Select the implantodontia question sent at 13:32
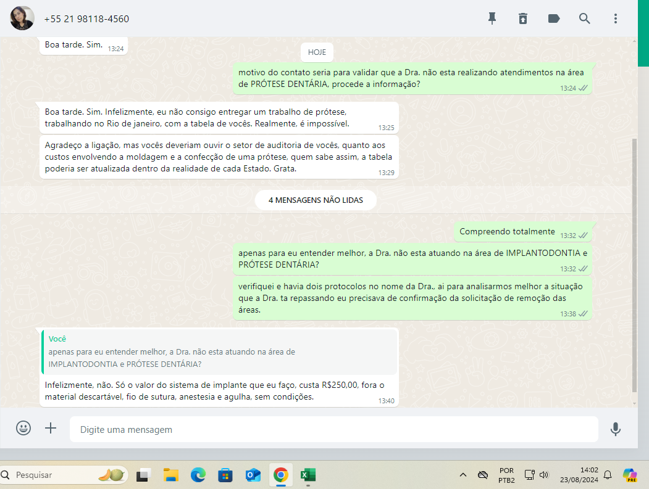Image resolution: width=649 pixels, height=489 pixels. tap(412, 259)
